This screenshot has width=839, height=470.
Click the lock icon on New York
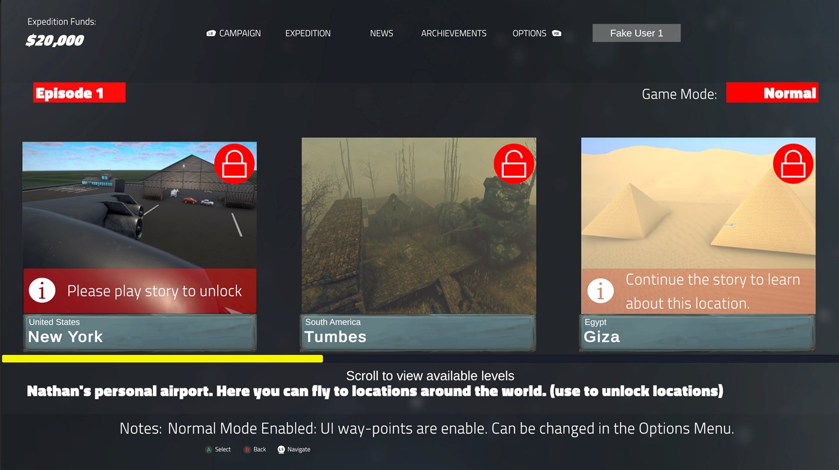click(234, 164)
